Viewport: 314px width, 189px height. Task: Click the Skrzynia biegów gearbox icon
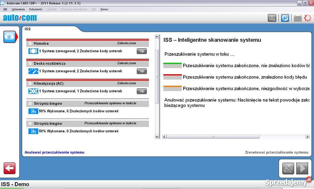[x=33, y=111]
